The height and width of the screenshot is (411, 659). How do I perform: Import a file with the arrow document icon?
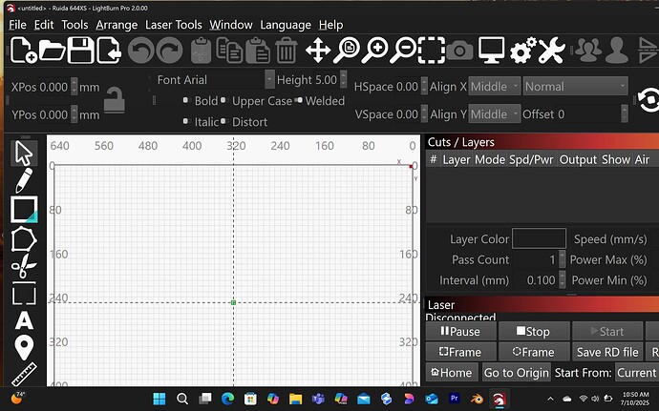pos(109,51)
